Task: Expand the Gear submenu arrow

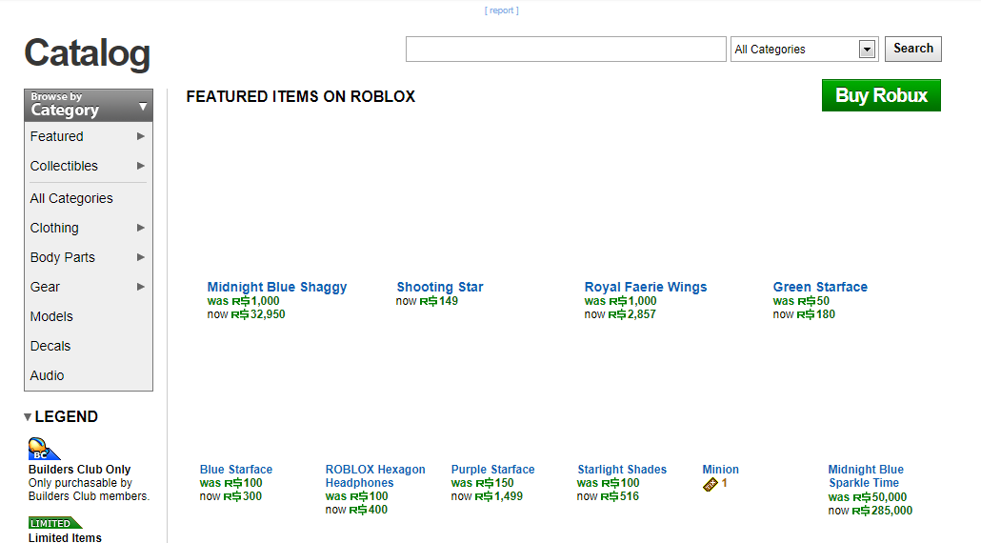Action: coord(141,287)
